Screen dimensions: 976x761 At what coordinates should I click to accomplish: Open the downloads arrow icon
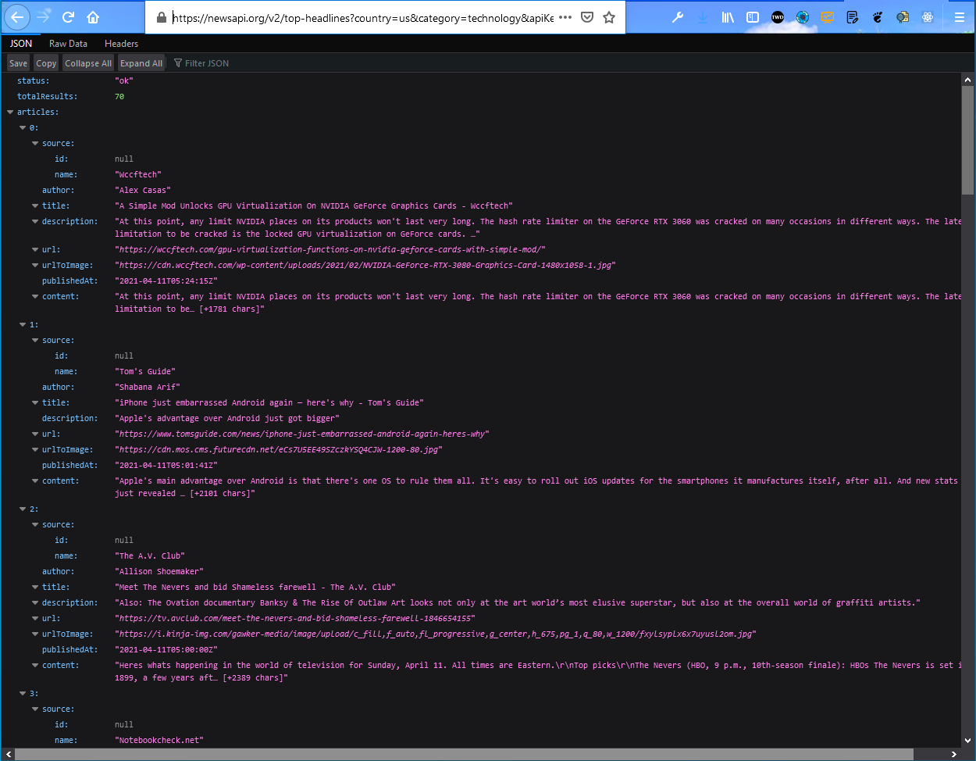click(x=703, y=17)
